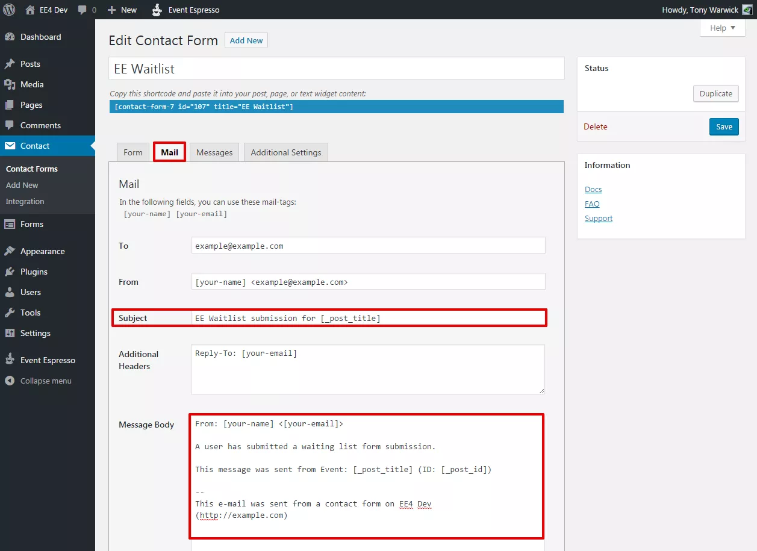Click Howdy, Tony Warwick text
The width and height of the screenshot is (757, 551).
700,10
